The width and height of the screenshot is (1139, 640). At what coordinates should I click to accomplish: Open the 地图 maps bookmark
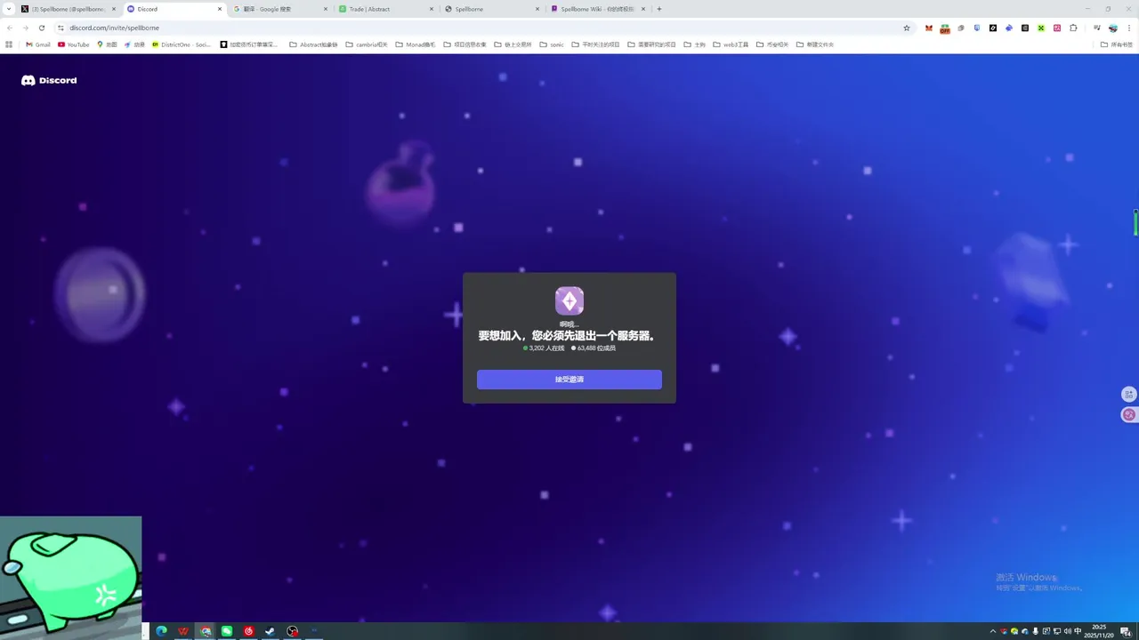[107, 44]
